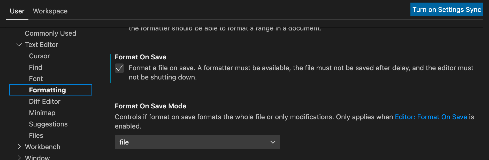
Task: Show Suggestions settings
Action: (48, 124)
